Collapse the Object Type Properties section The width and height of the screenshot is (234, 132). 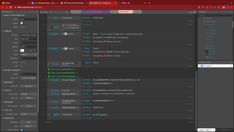[x=2, y=15]
